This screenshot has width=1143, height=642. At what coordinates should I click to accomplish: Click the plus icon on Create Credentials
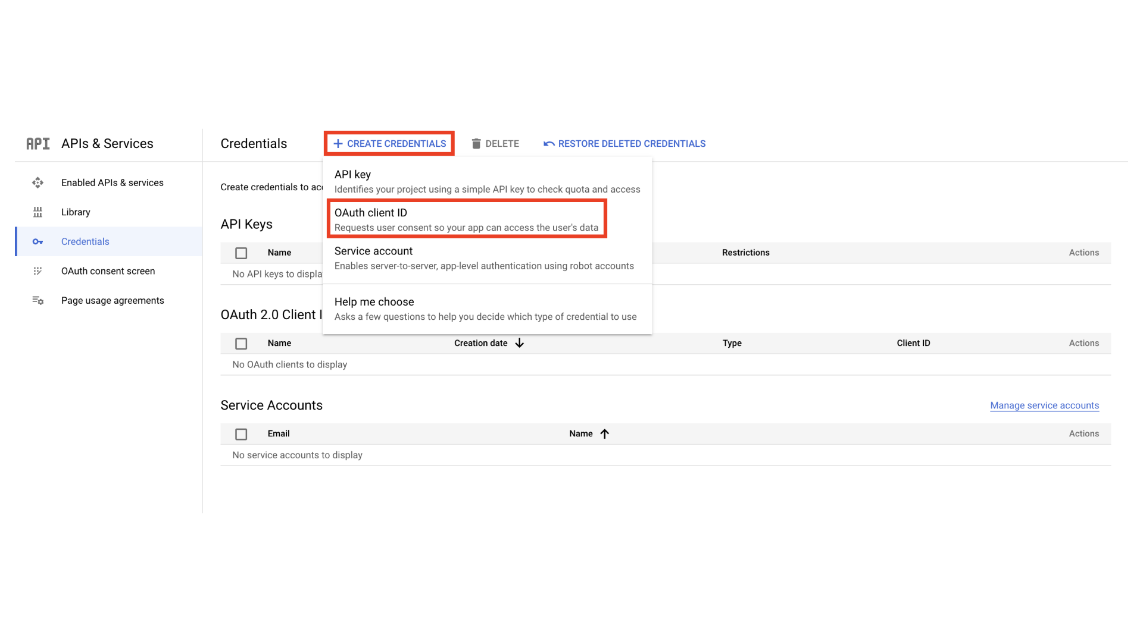(x=338, y=143)
